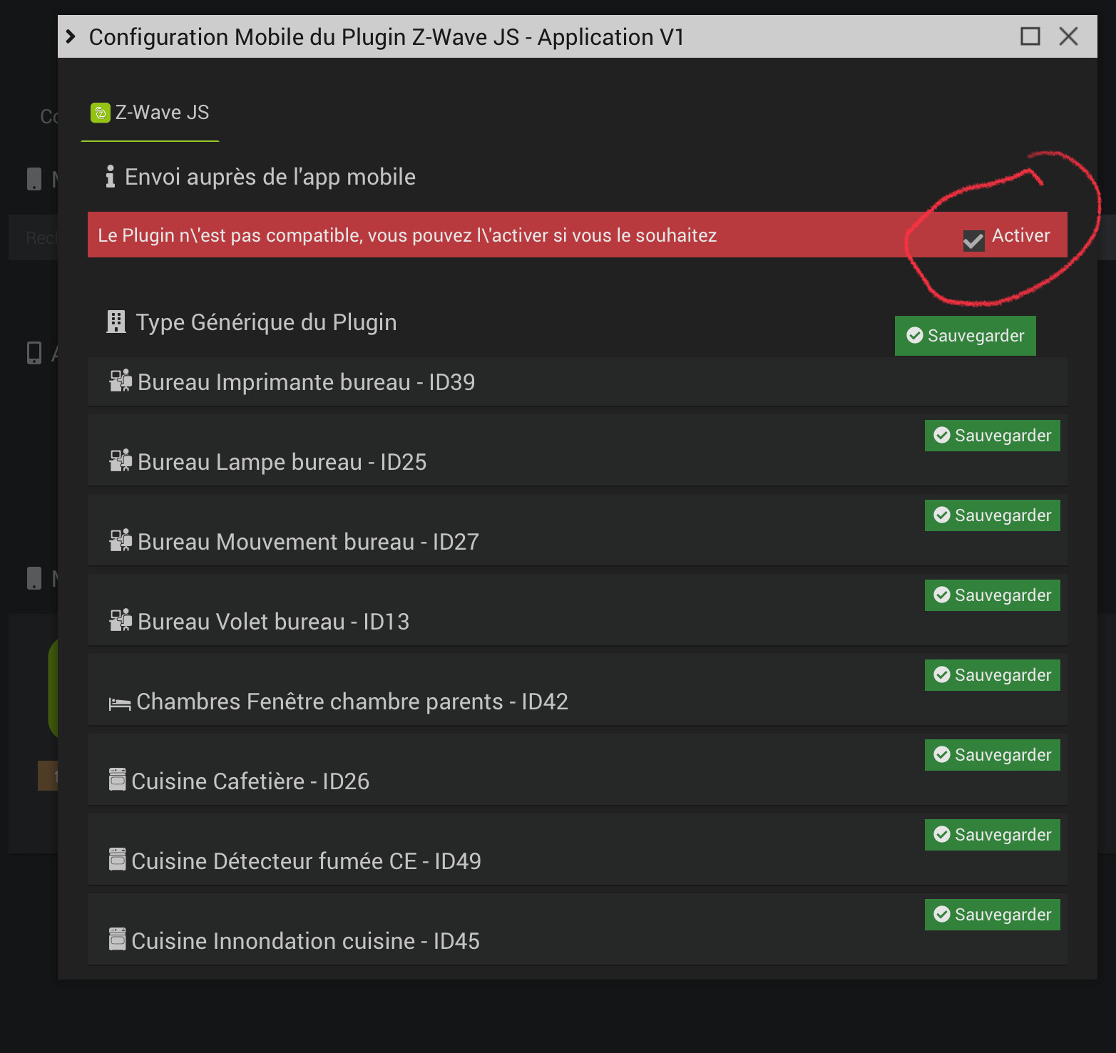Screen dimensions: 1116x1053
Task: Save the Bureau Mouvement bureau row
Action: click(x=992, y=515)
